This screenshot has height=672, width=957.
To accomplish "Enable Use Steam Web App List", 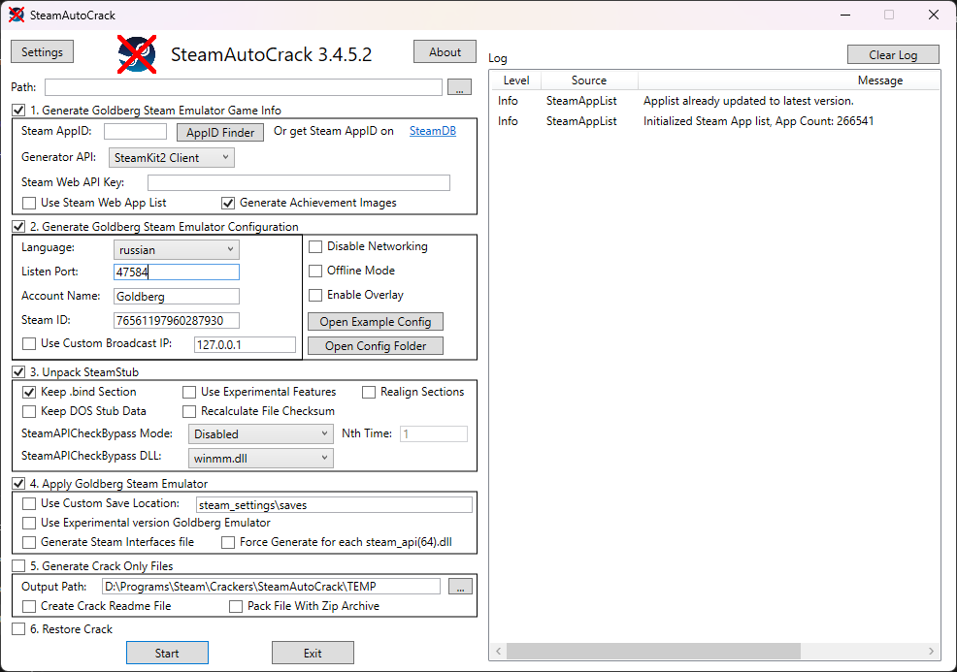I will coord(28,203).
